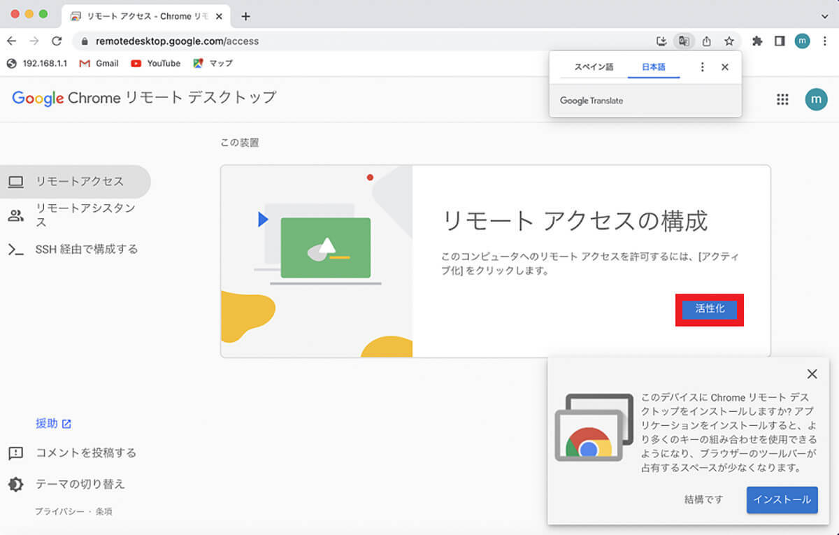Open the Google account avatar on page

pyautogui.click(x=815, y=99)
